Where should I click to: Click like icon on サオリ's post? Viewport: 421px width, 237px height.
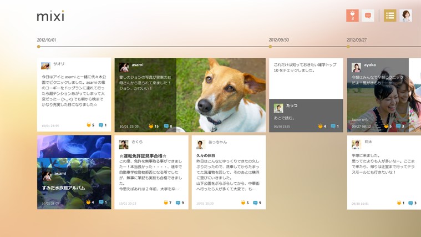click(x=88, y=125)
